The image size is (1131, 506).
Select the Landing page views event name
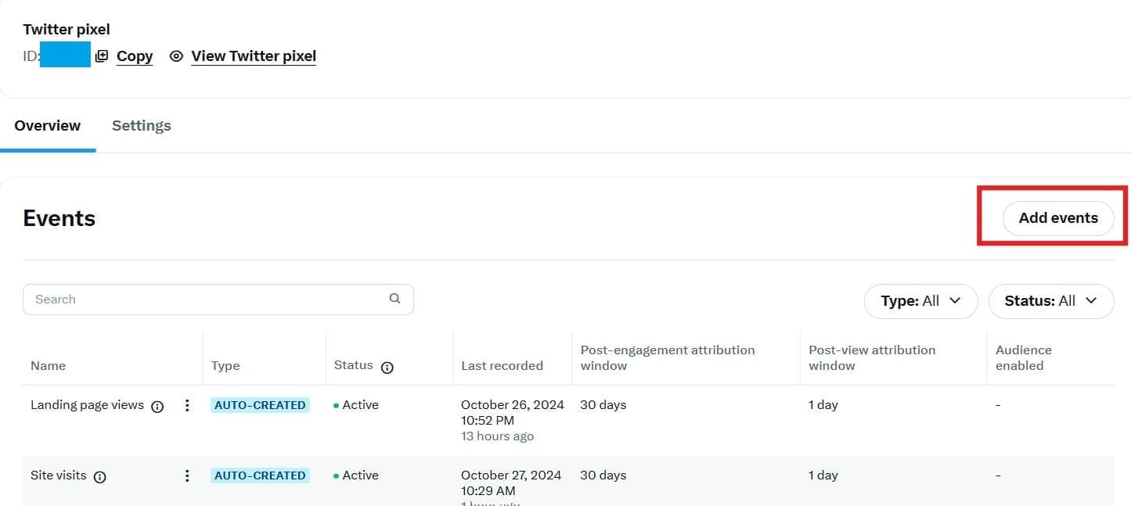[x=88, y=404]
